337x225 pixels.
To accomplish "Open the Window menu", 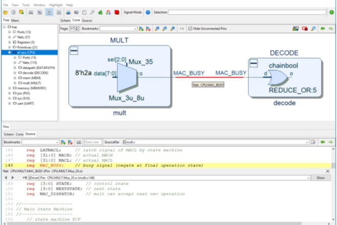I will pyautogui.click(x=39, y=5).
